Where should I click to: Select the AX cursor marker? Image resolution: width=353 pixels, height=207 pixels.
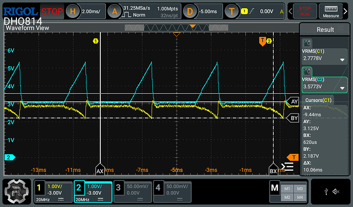point(100,170)
